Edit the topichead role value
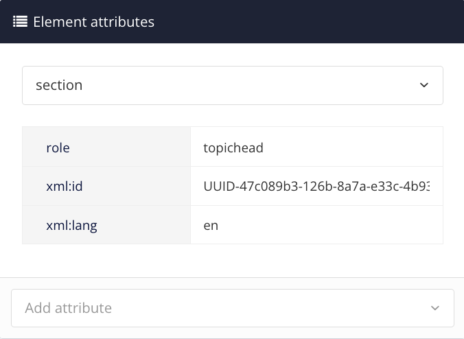464x339 pixels. tap(316, 147)
